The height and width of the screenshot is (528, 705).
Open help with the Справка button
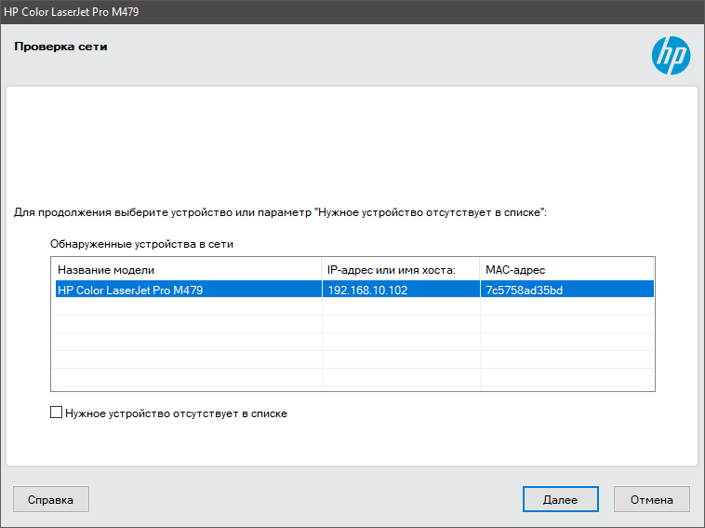[51, 499]
